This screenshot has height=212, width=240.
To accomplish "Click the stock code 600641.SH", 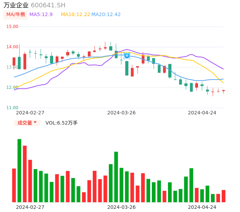I will pos(48,5).
